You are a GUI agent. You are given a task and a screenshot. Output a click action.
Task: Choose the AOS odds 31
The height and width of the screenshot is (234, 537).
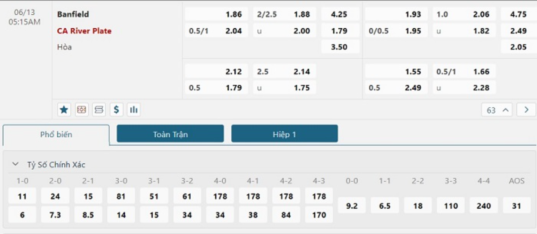(x=516, y=206)
